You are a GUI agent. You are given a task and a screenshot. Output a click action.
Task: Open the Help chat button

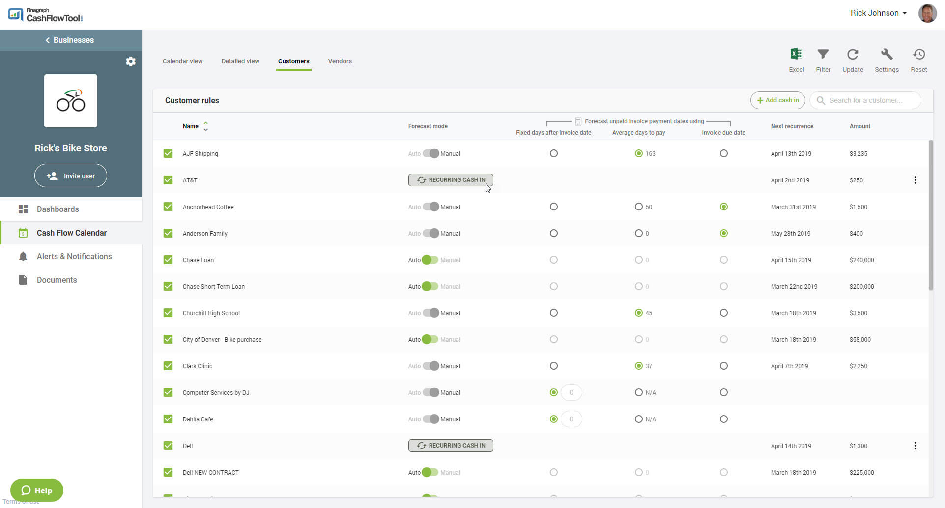(37, 490)
